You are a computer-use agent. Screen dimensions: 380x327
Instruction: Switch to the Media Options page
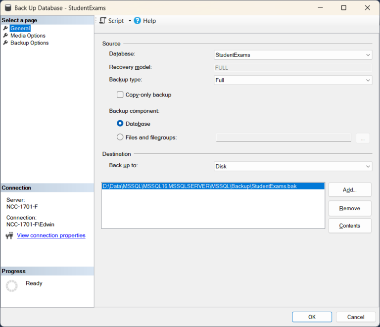(x=28, y=36)
